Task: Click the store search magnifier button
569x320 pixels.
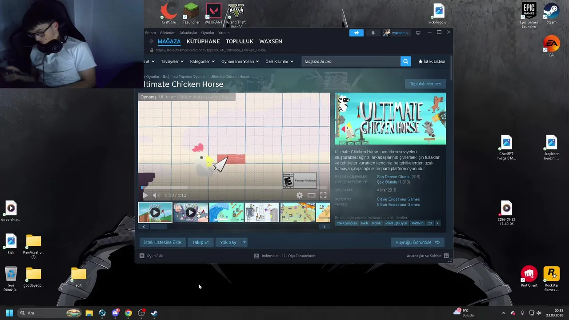Action: pos(405,61)
